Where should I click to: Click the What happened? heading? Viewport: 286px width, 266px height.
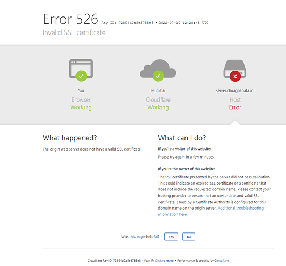[70, 138]
